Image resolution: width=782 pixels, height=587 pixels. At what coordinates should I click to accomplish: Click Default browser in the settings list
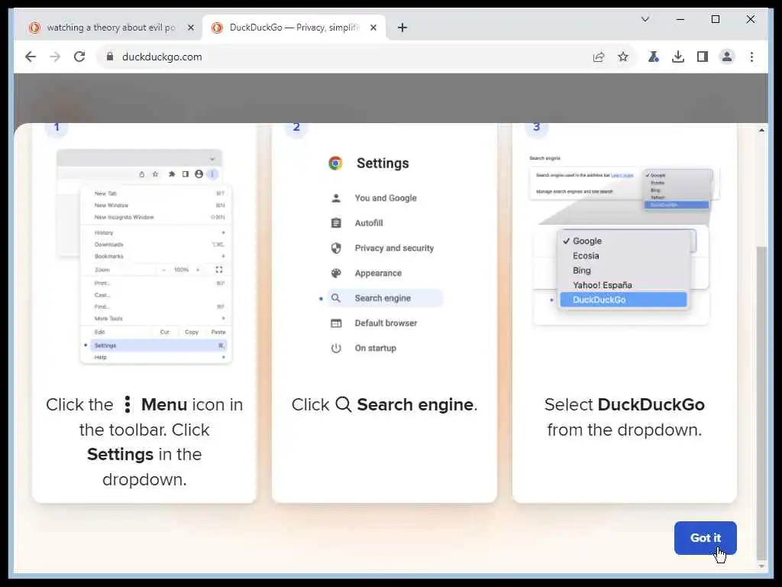[x=386, y=323]
